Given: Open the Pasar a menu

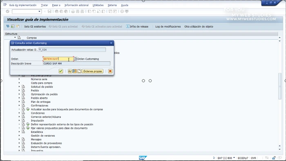Looking at the screenshot, I should [56, 5].
